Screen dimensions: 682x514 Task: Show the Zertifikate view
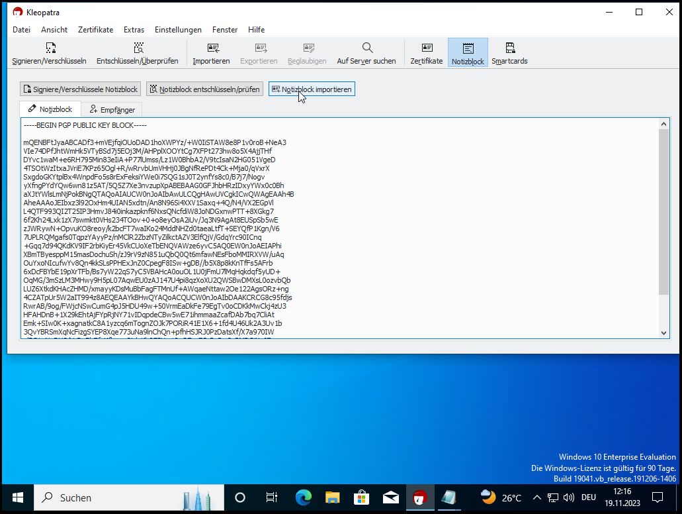click(x=427, y=53)
